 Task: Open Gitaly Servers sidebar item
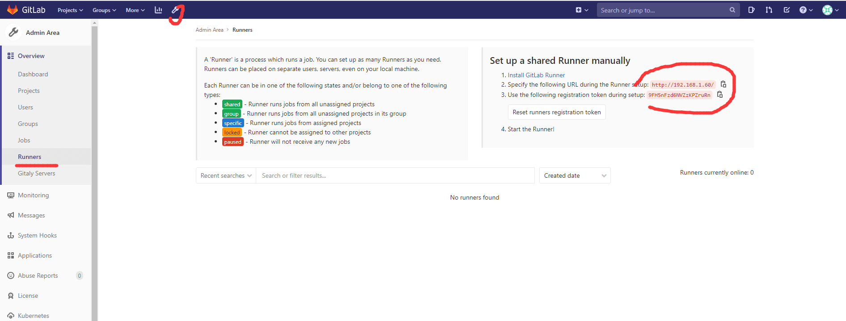tap(37, 173)
